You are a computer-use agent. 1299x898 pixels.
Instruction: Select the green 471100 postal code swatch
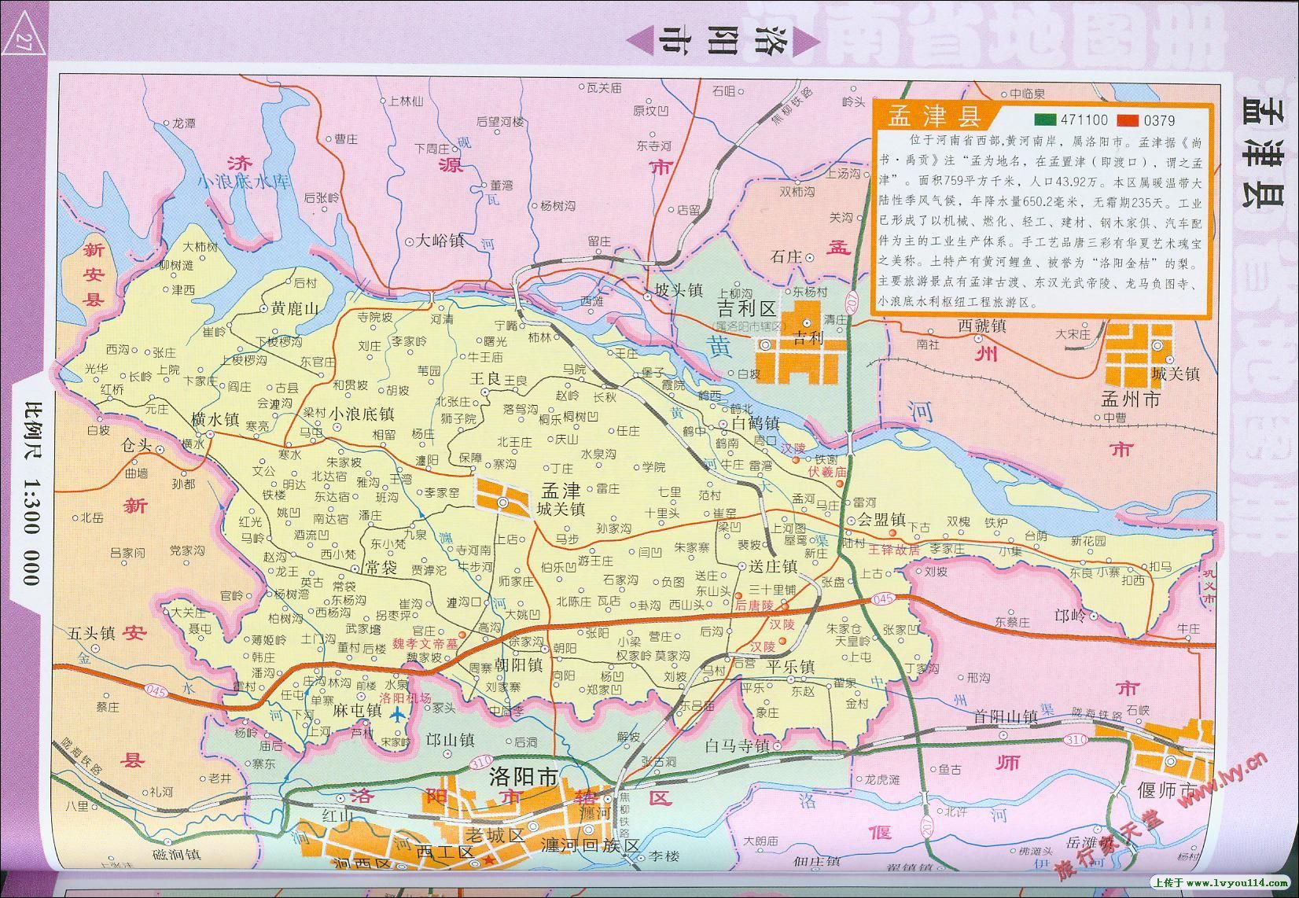[1046, 119]
